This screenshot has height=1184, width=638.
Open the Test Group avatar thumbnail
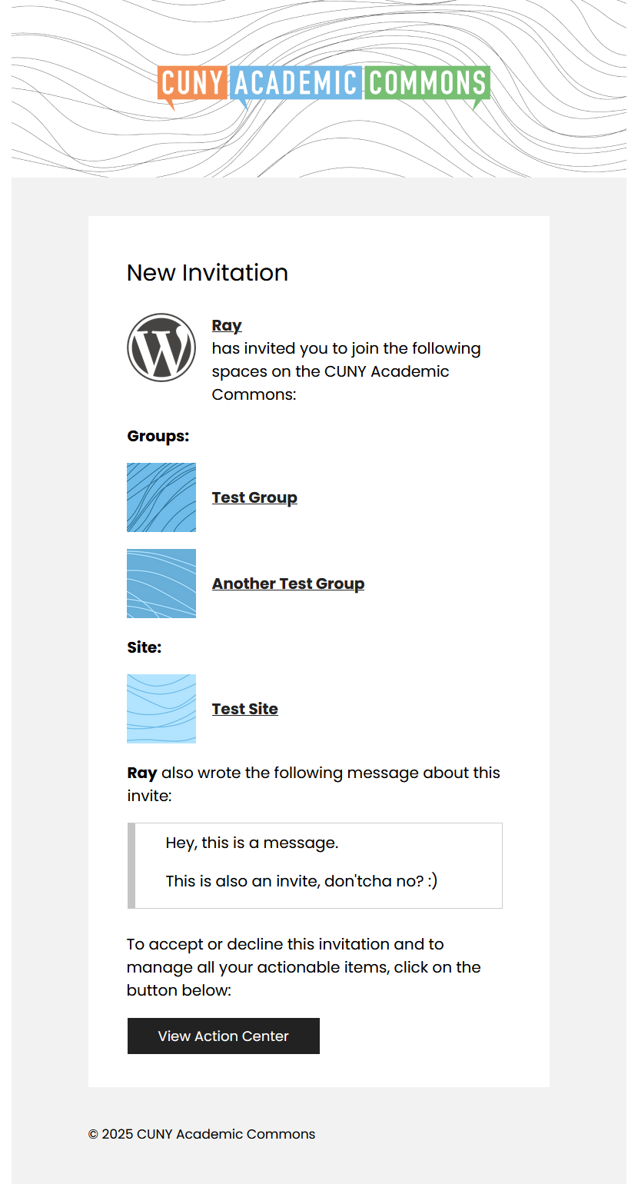(x=161, y=497)
